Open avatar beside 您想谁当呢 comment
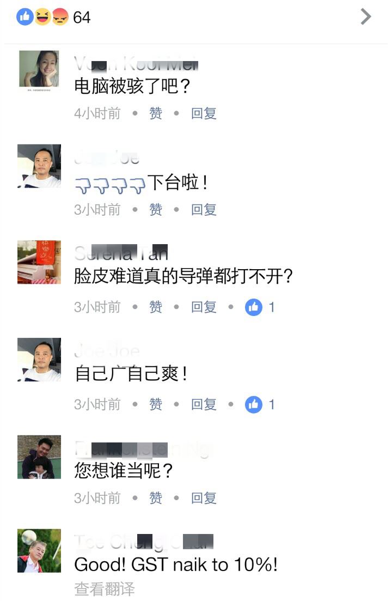Screen dimensions: 392x601 (39, 457)
